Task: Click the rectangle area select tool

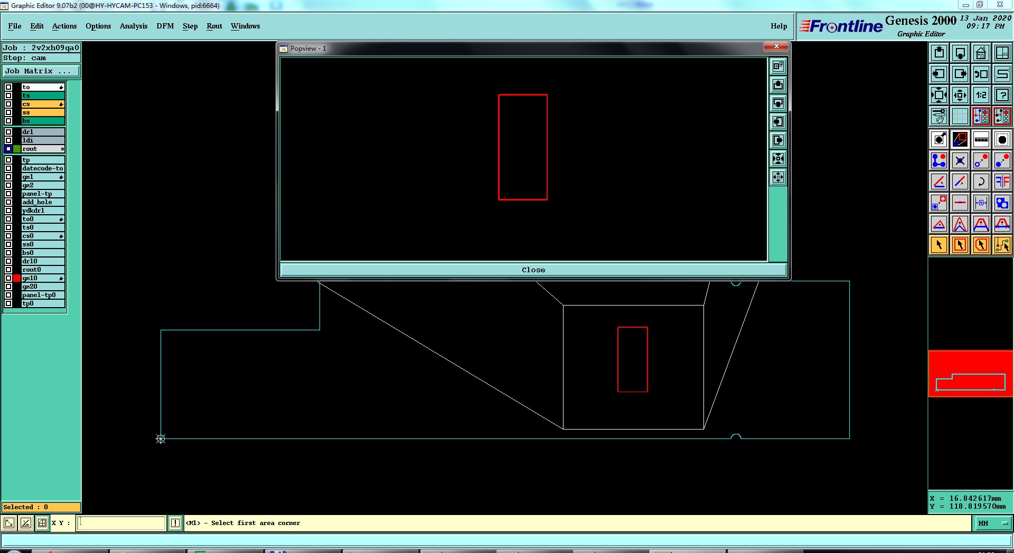Action: pos(960,245)
